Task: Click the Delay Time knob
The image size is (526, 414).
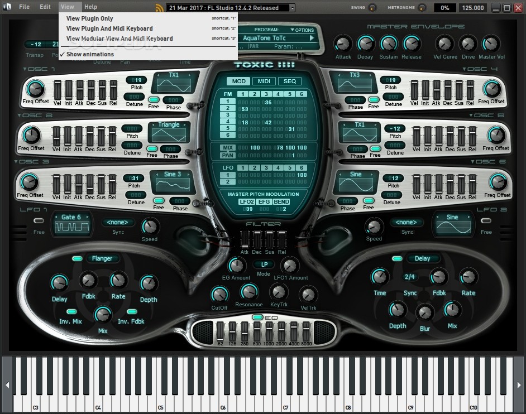Action: (x=379, y=277)
